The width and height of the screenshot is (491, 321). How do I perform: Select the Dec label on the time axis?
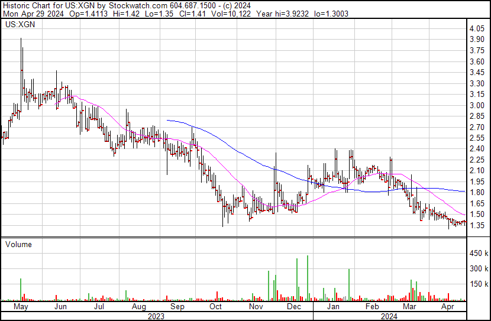coord(294,307)
